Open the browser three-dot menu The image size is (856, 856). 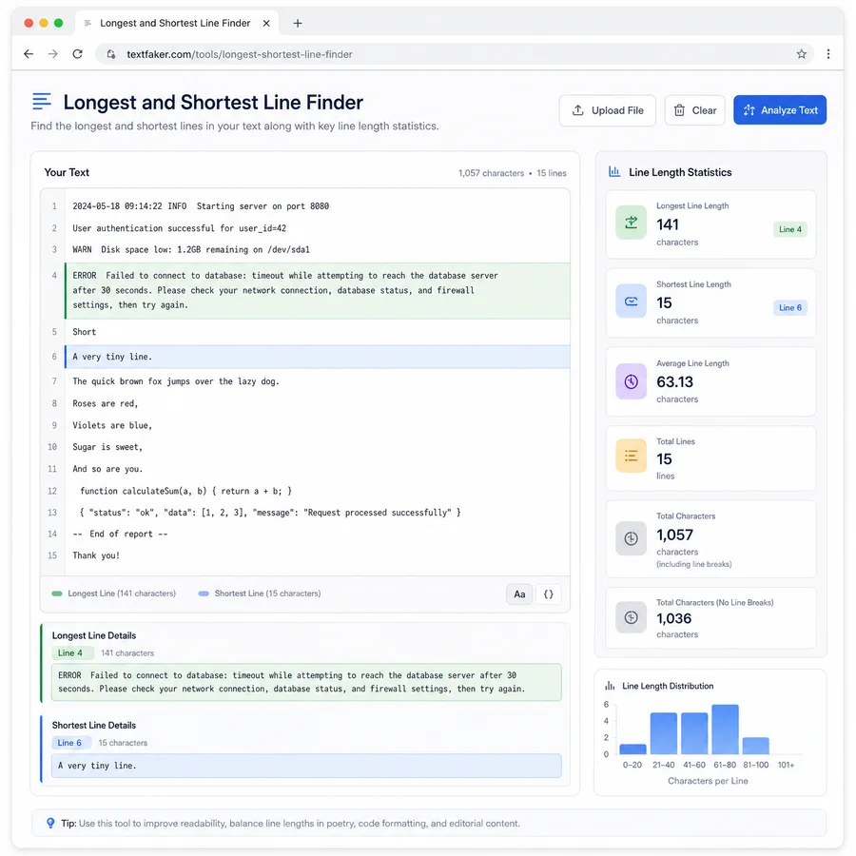(x=828, y=54)
